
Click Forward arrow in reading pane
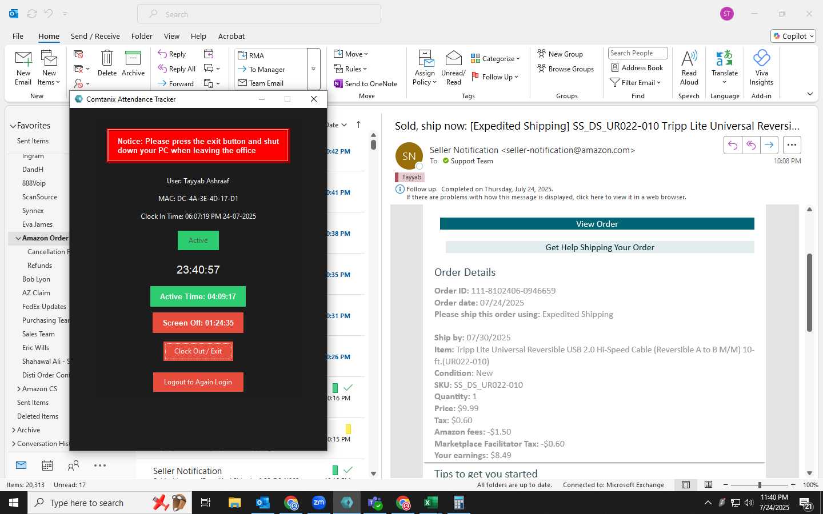pos(769,145)
